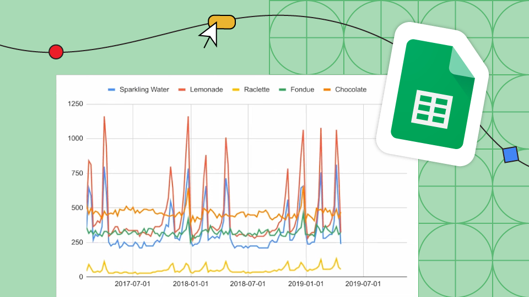This screenshot has width=529, height=297.
Task: Click the red circle on the curved line
Action: click(56, 52)
